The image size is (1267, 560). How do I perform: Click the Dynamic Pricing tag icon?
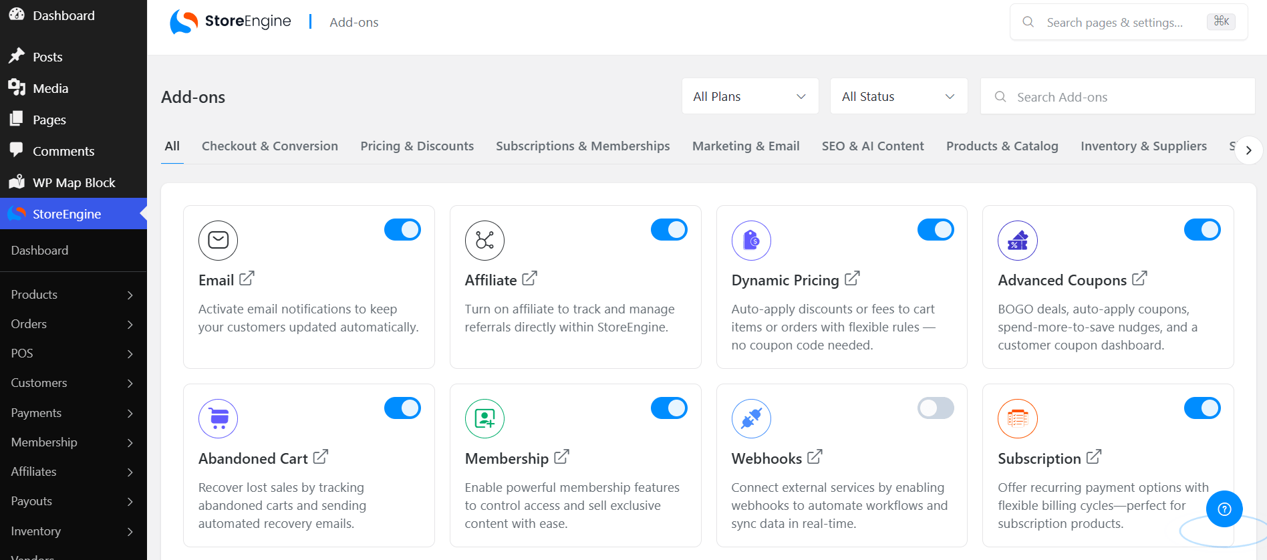tap(751, 240)
